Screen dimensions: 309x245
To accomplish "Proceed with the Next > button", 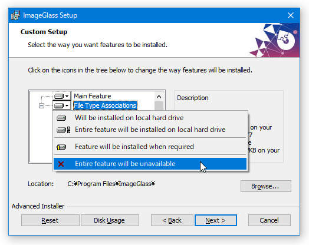I will pos(216,220).
